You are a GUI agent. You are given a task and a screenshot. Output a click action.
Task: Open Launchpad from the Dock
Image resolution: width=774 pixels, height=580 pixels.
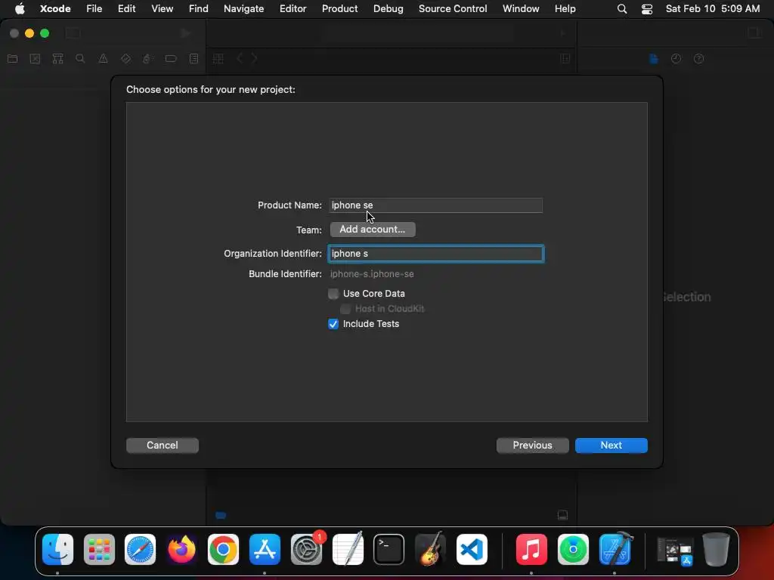click(99, 550)
